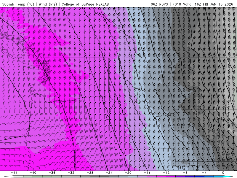Click the 5850 height contour label
Screen dimensions: 237x178
point(25,135)
